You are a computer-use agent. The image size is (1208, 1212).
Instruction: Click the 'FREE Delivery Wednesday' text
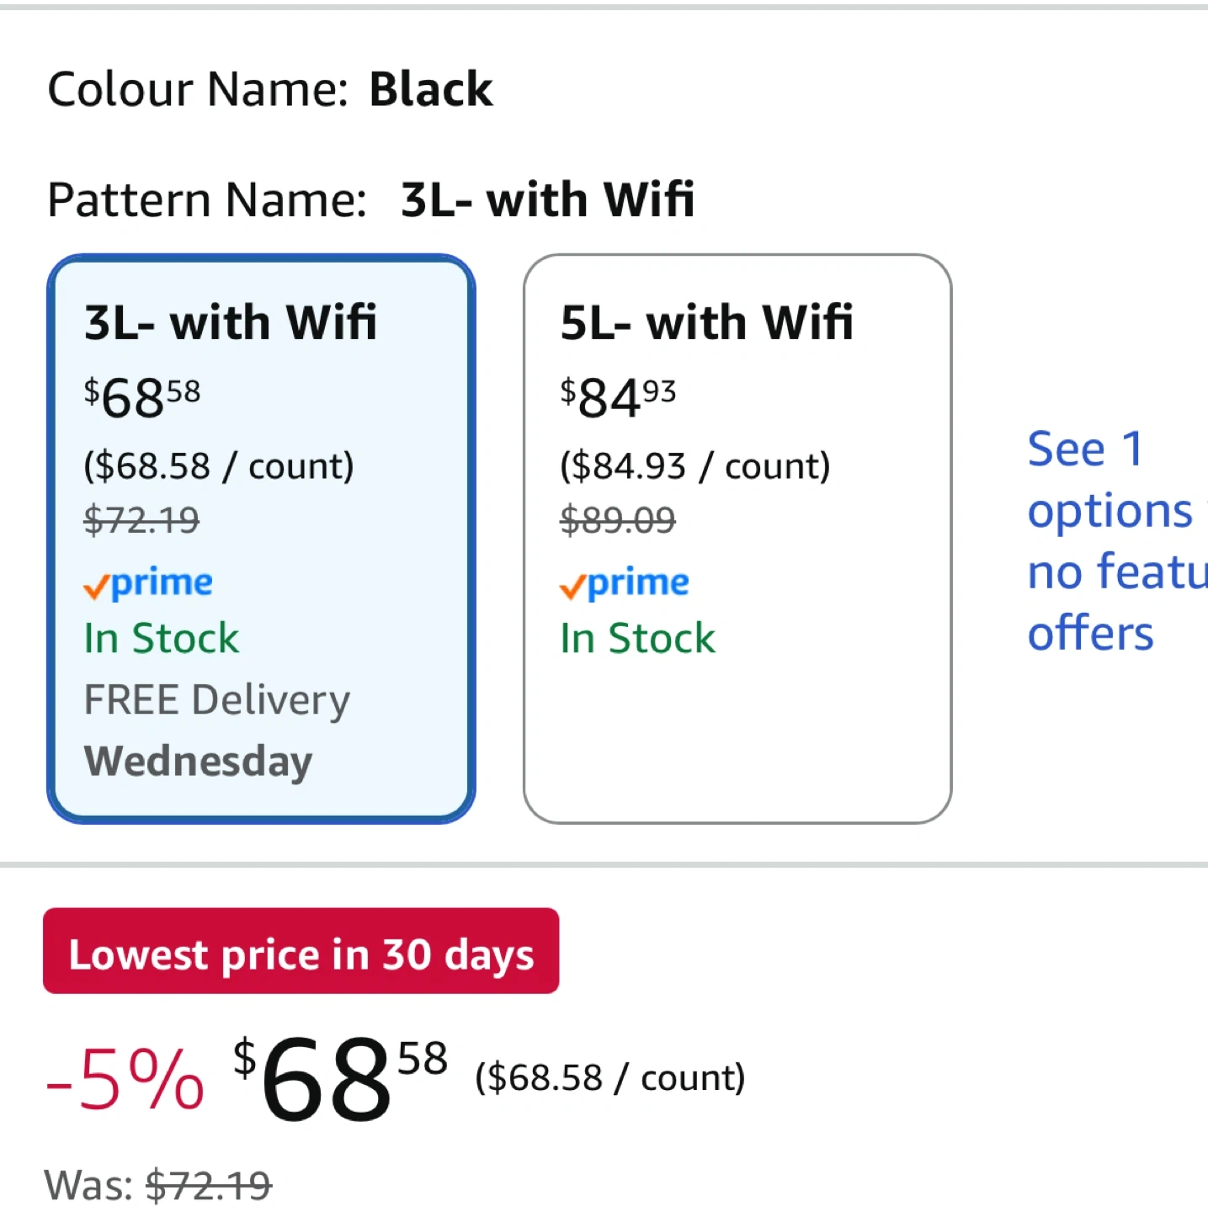pos(216,731)
